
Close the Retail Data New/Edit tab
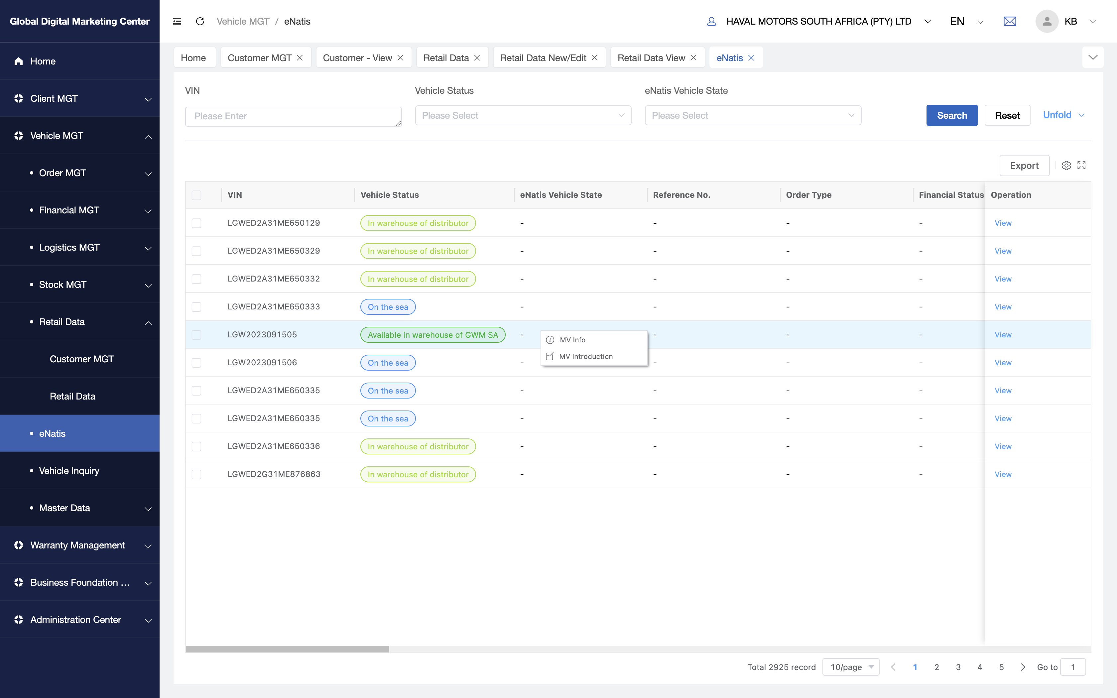point(594,58)
